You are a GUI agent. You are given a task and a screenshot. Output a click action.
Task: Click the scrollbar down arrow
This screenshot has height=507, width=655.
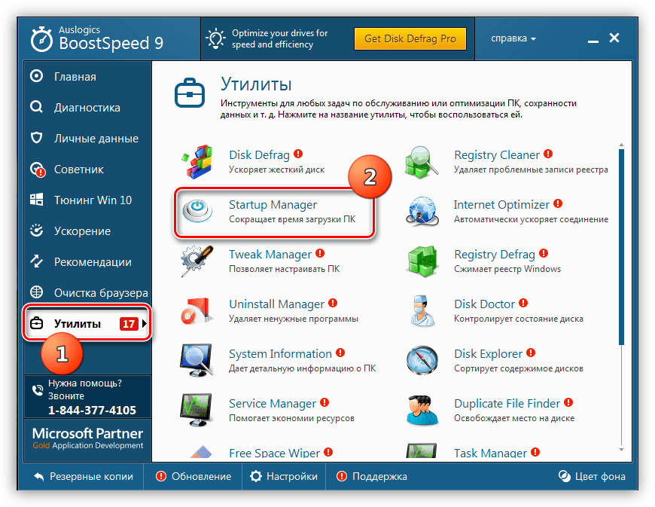621,450
